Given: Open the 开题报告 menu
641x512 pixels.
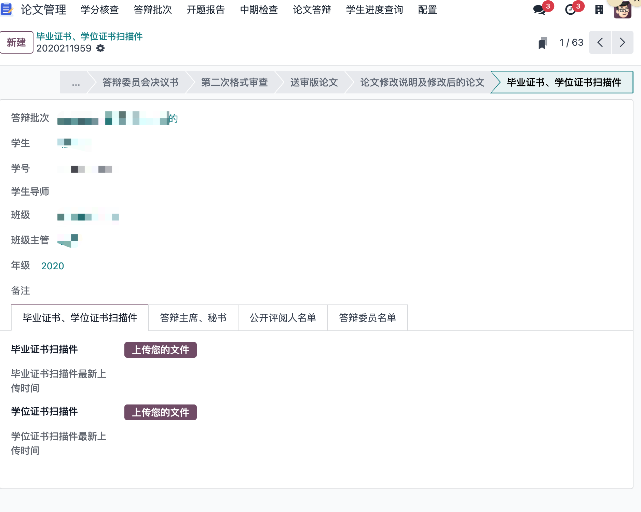Looking at the screenshot, I should [206, 10].
